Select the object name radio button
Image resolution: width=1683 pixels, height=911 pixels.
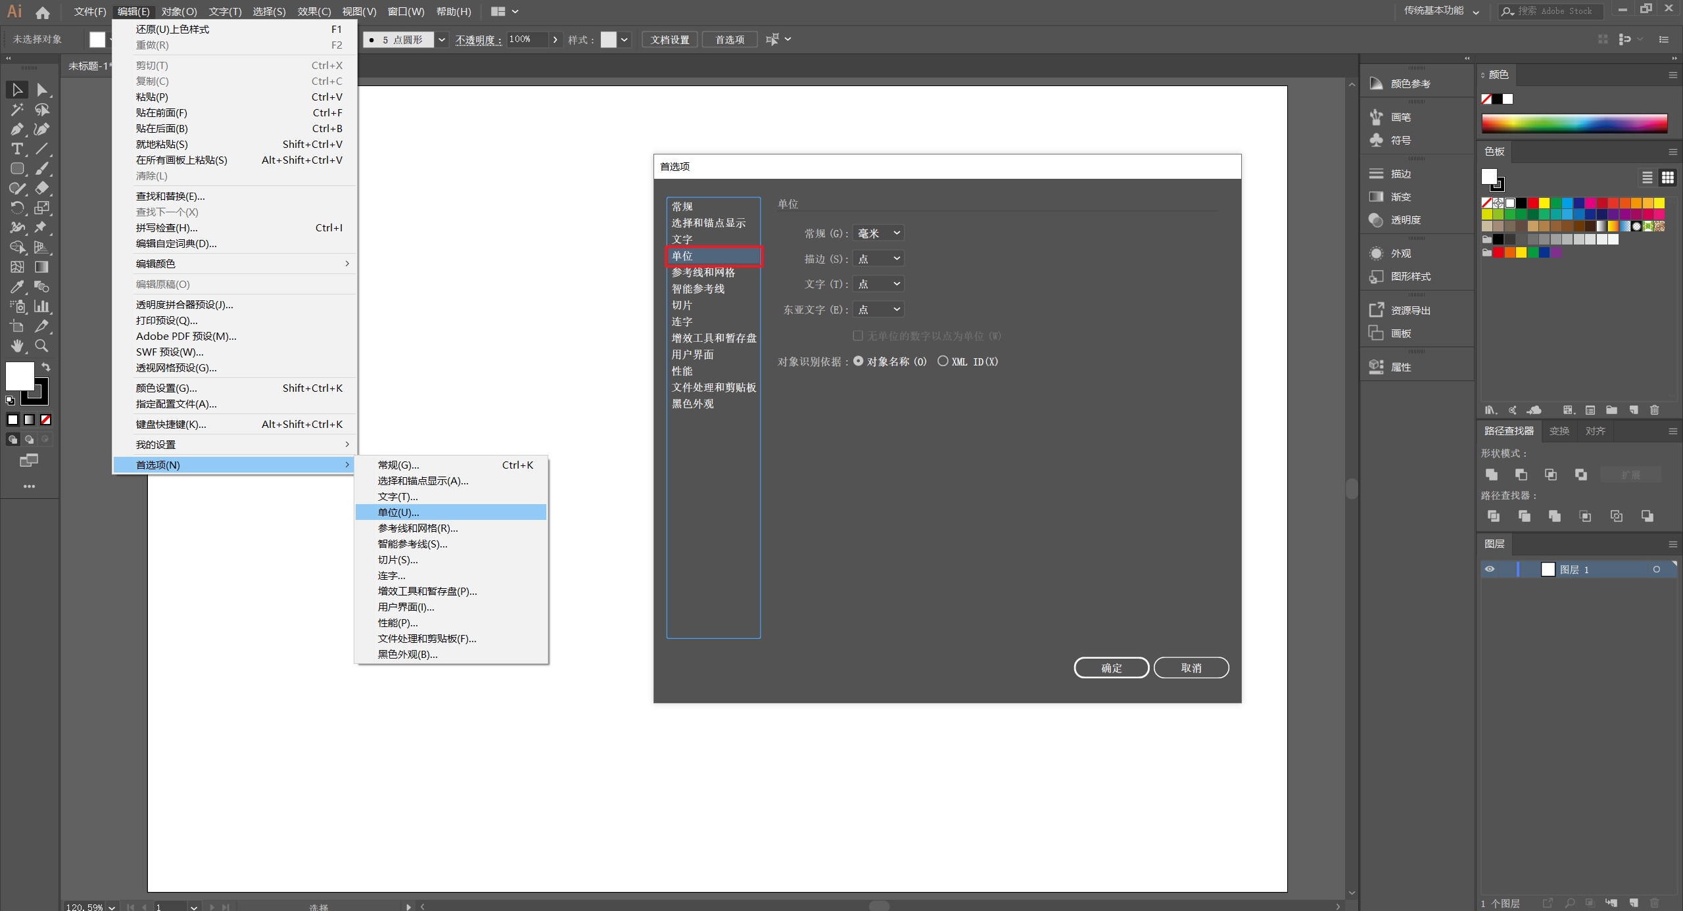[x=858, y=361]
